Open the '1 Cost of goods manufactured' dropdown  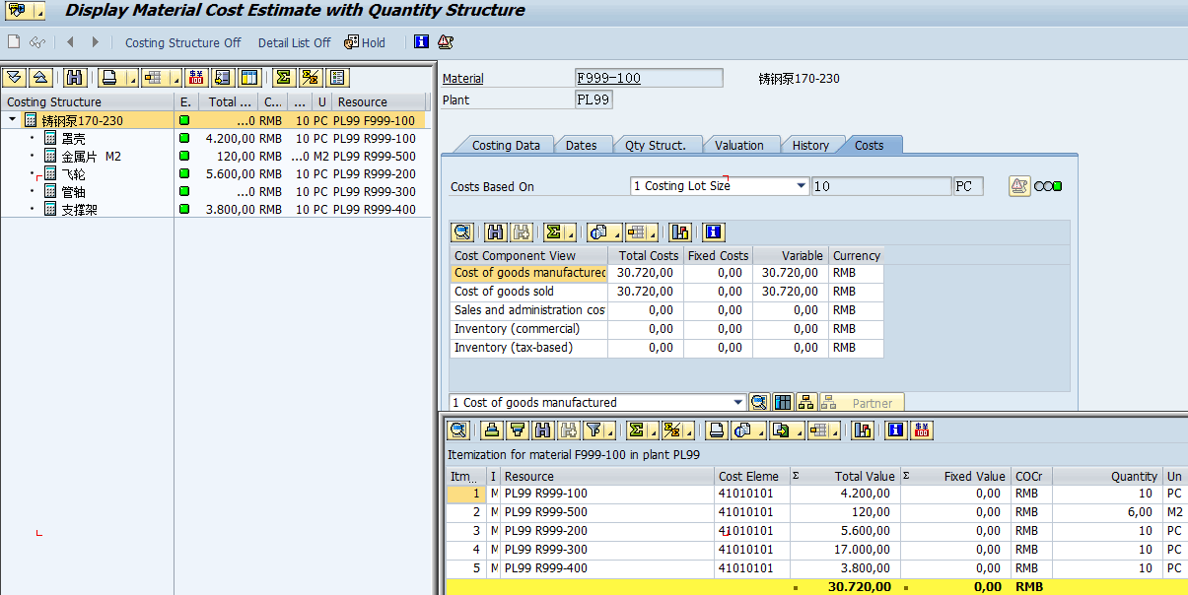738,402
